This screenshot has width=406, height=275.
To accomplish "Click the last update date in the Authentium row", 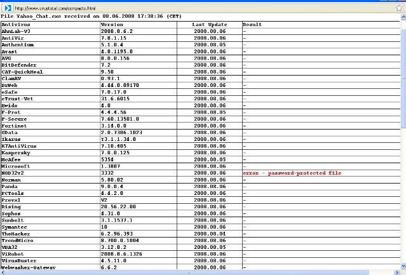I will click(210, 44).
